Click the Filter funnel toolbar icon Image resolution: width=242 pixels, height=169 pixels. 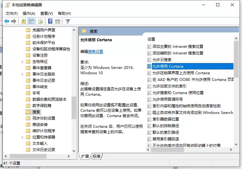(67, 21)
